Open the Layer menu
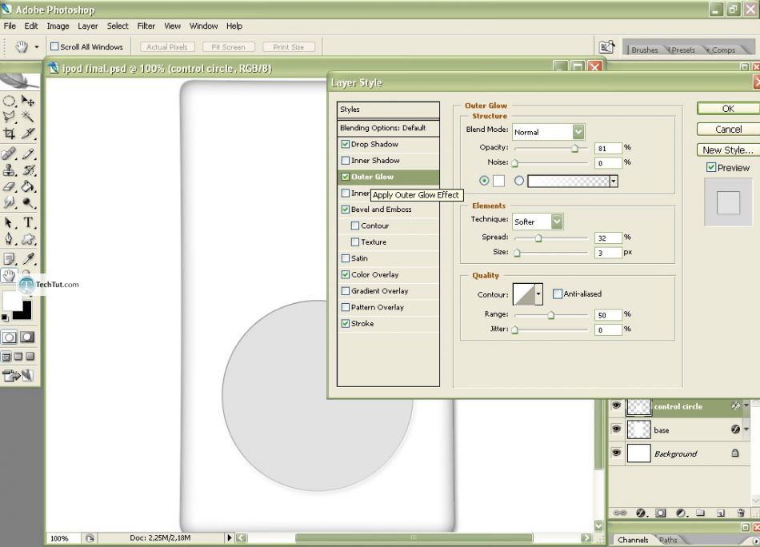 [88, 26]
